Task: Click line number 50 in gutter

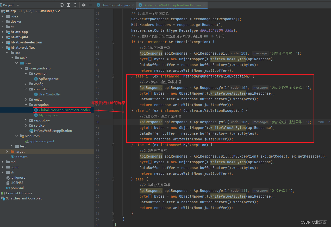Action: click(x=97, y=122)
